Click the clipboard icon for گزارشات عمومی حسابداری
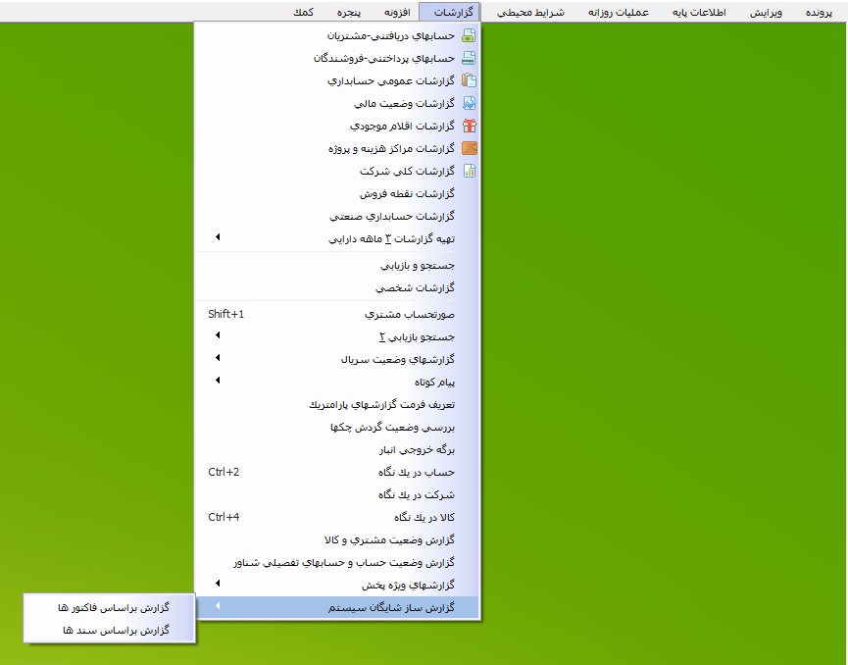The image size is (848, 665). 469,80
